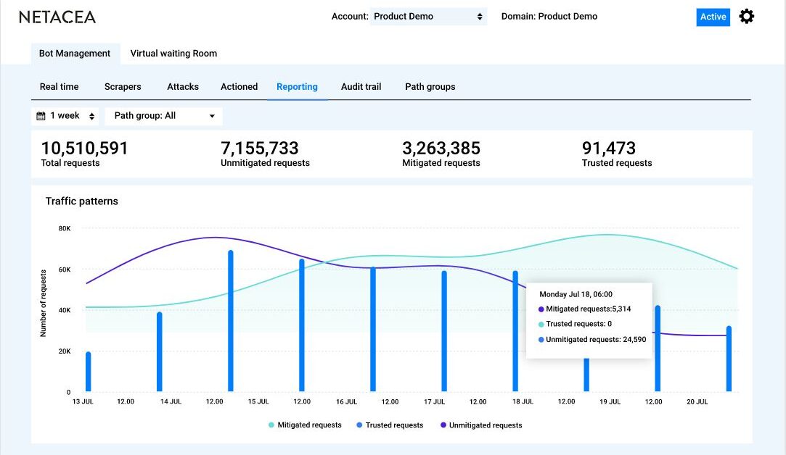The width and height of the screenshot is (786, 455).
Task: Click the stepper arrows on the 1 week filter
Action: pyautogui.click(x=91, y=115)
